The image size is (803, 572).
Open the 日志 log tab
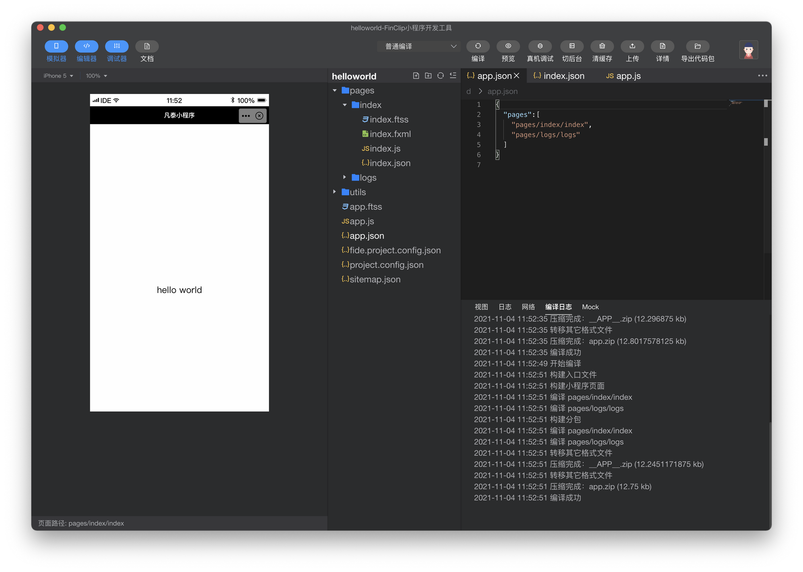pos(505,307)
